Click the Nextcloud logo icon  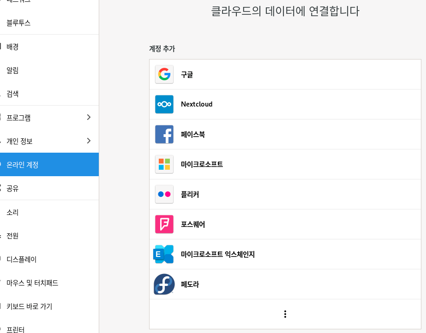click(164, 104)
